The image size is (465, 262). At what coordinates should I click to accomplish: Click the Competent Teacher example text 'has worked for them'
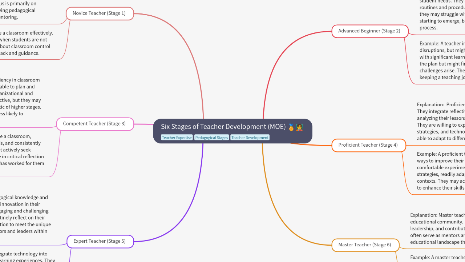tap(22, 163)
